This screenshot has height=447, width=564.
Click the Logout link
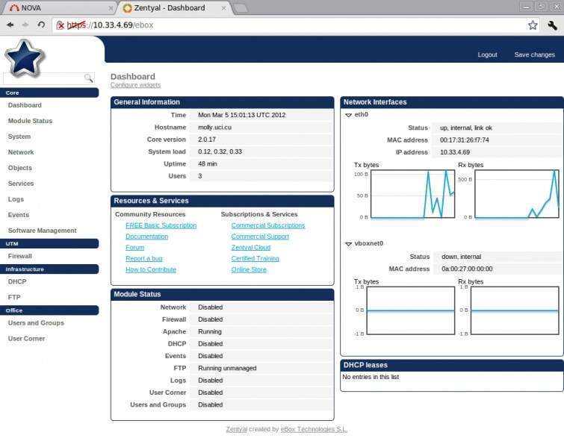point(487,54)
